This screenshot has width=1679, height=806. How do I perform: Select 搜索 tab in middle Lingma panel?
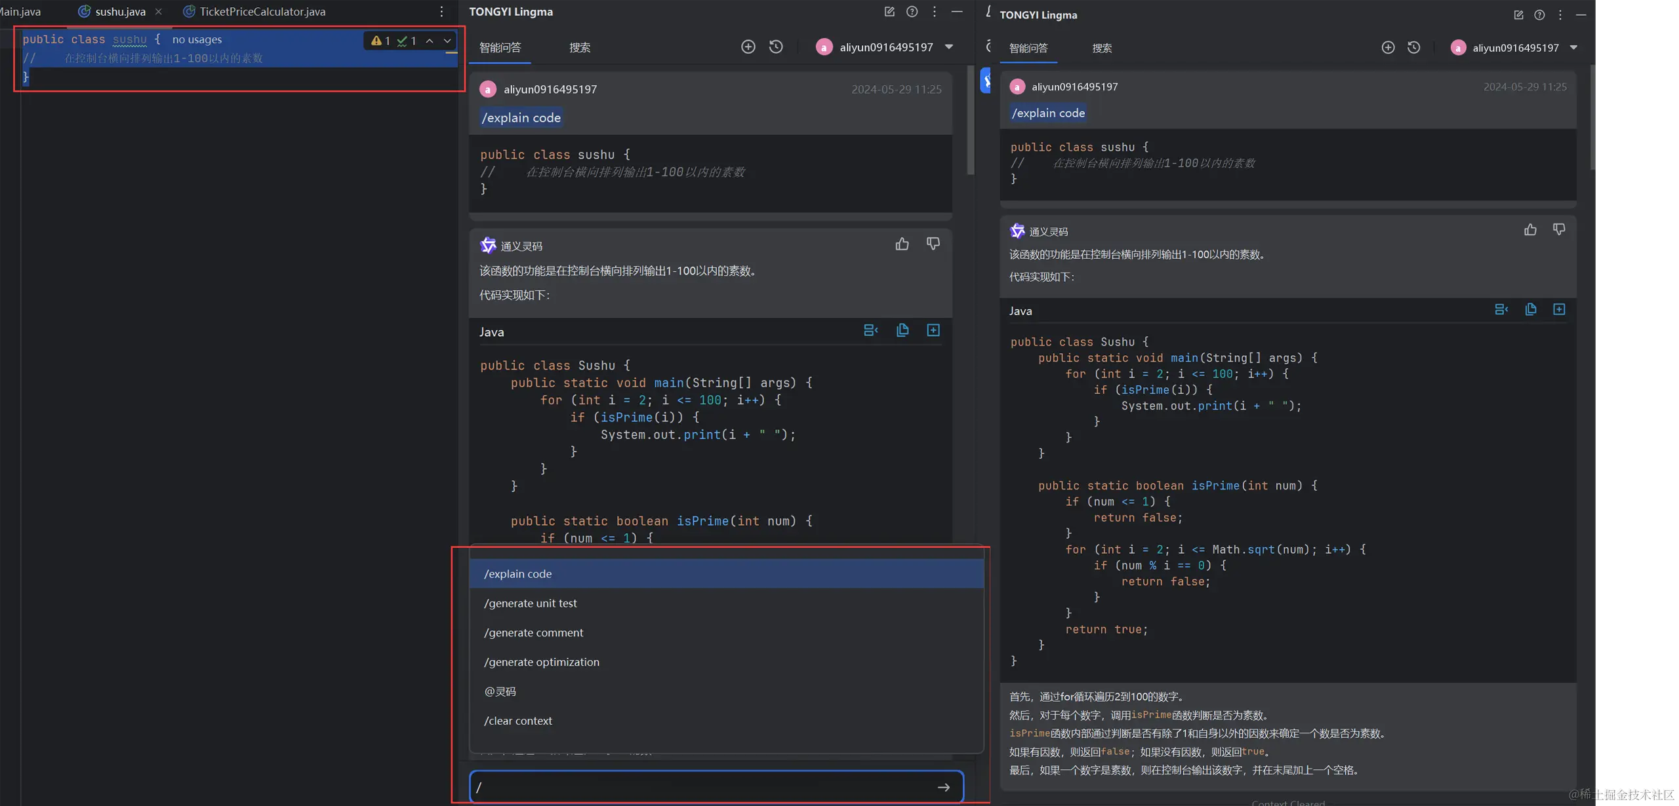(x=580, y=47)
